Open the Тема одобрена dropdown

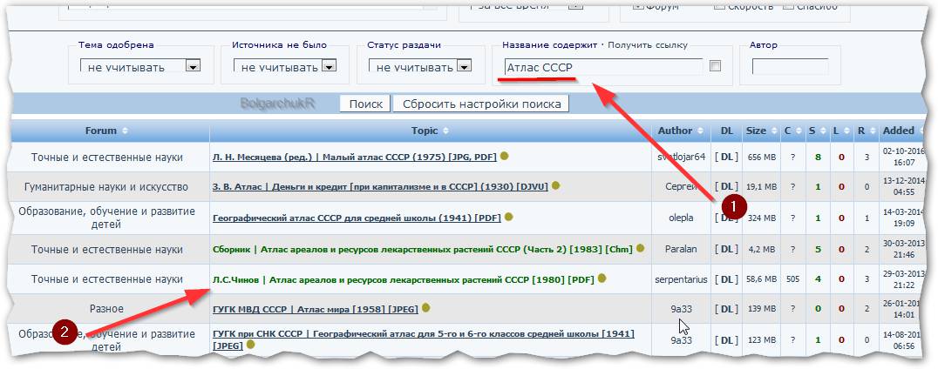pos(140,66)
